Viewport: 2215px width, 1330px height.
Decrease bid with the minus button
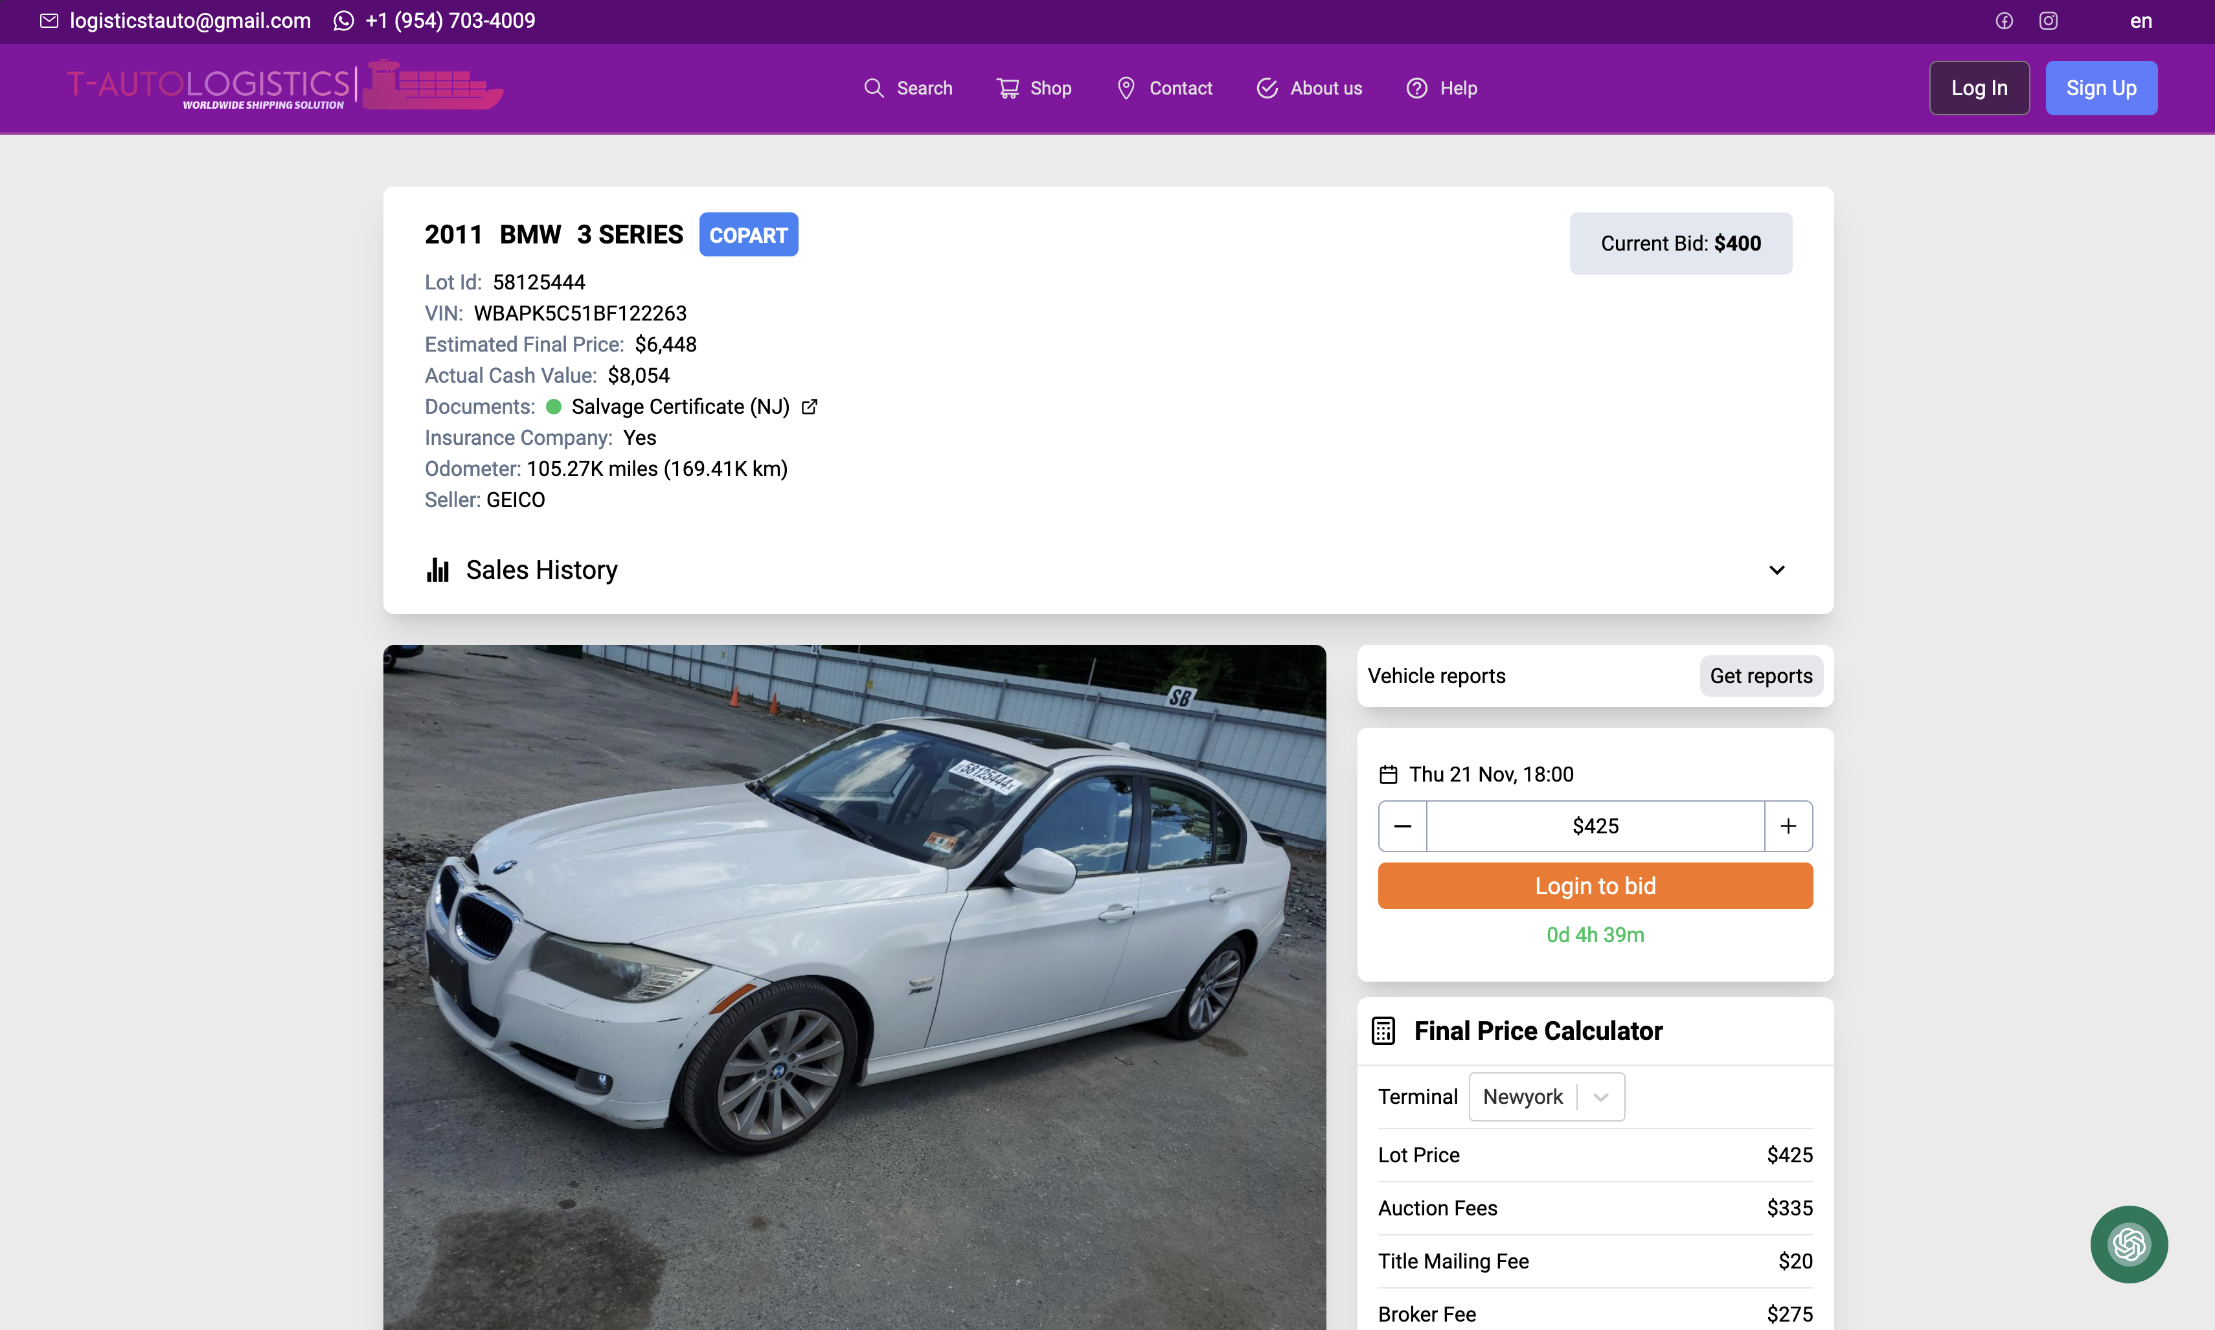1402,826
